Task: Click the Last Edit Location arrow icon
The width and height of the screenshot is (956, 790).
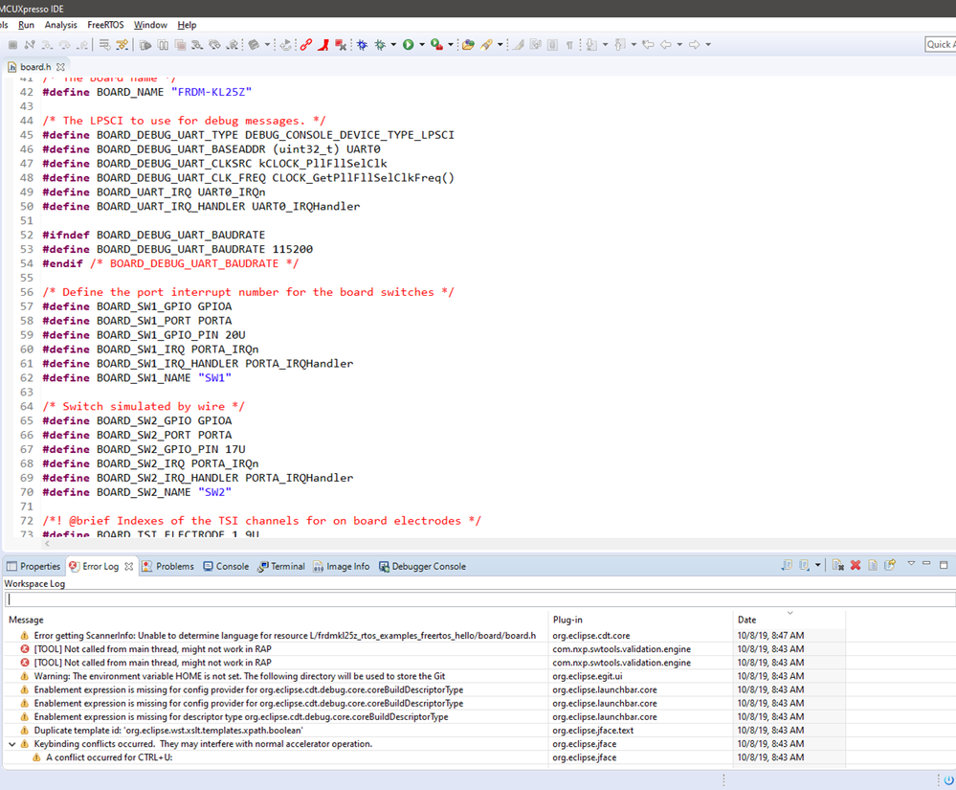Action: [648, 45]
